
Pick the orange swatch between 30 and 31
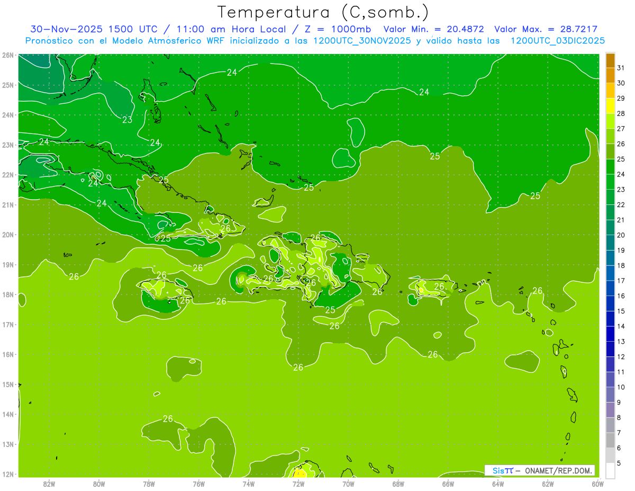[x=610, y=75]
